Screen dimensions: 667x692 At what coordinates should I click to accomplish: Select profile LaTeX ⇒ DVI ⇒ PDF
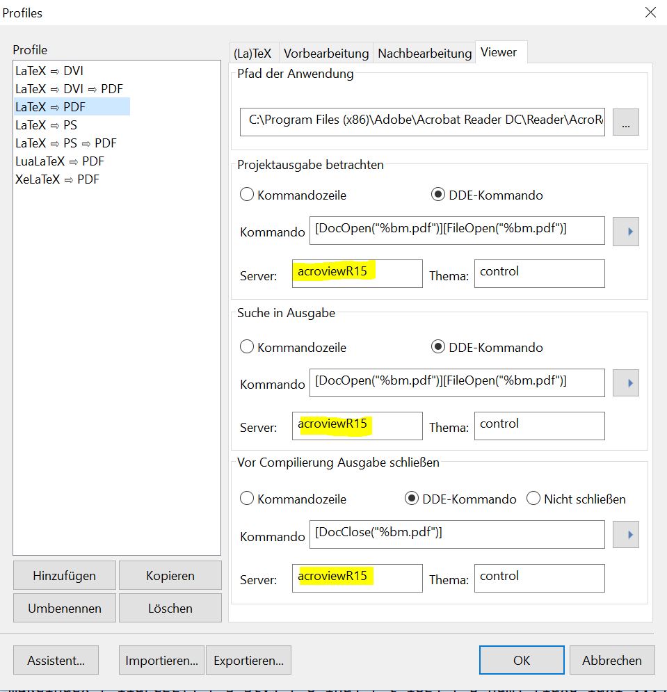pos(69,89)
